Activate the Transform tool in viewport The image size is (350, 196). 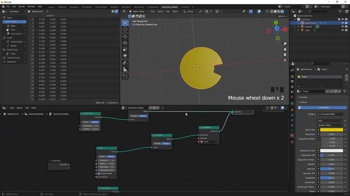[x=125, y=56]
